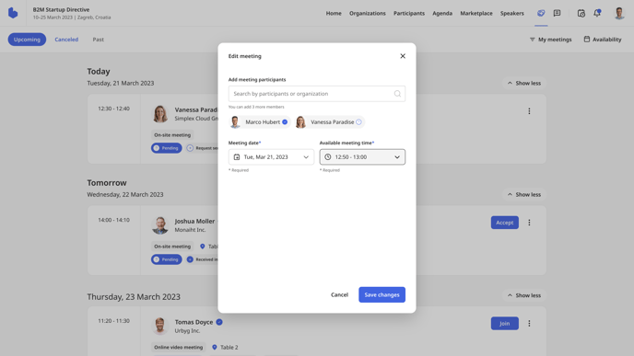This screenshot has height=356, width=634.
Task: Open Availability settings
Action: click(x=603, y=40)
